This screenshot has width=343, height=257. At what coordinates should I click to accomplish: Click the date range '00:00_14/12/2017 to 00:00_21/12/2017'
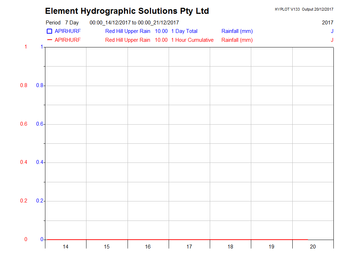tap(134, 23)
